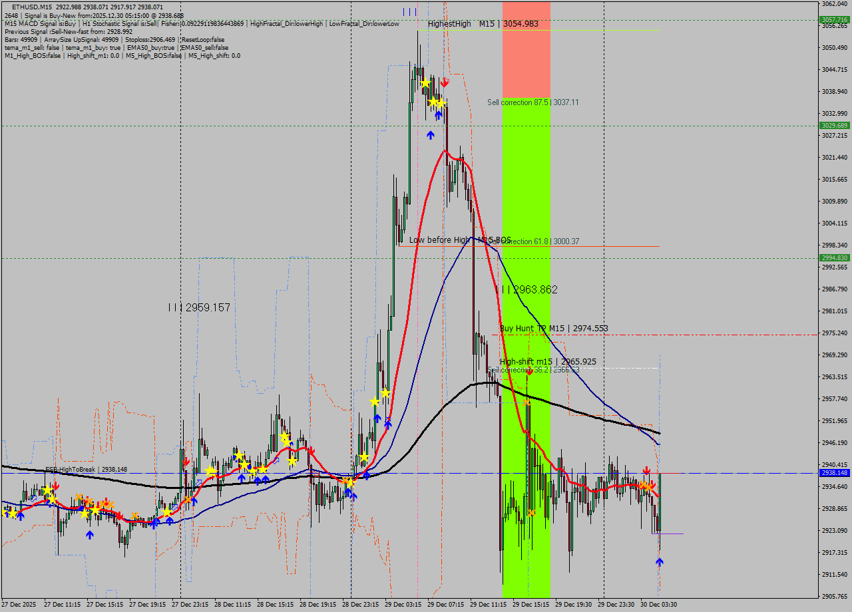This screenshot has height=612, width=852.
Task: Click the blue up arrow below the 30 Dec 03:30 candle
Action: [x=659, y=562]
